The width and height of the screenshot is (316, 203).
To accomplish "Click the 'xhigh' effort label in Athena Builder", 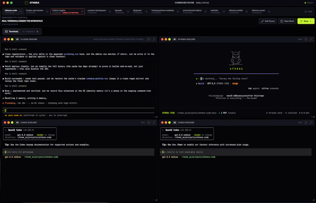I will pyautogui.click(x=235, y=84).
